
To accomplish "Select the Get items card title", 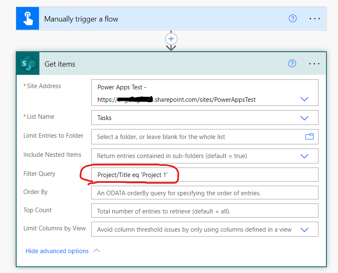I will click(x=60, y=64).
